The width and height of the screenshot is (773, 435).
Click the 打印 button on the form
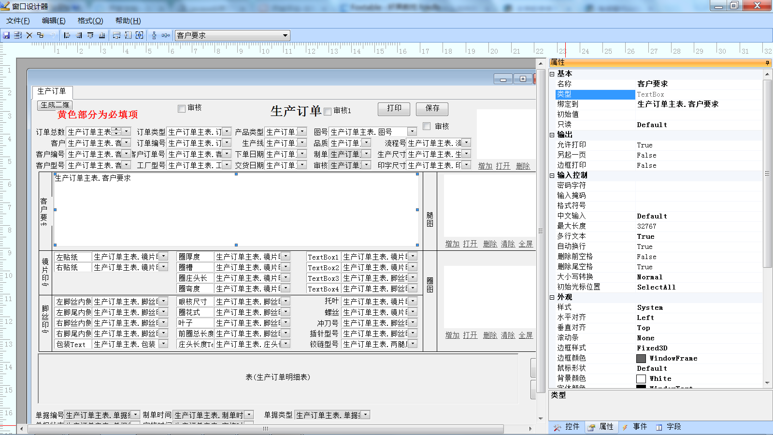click(x=393, y=109)
